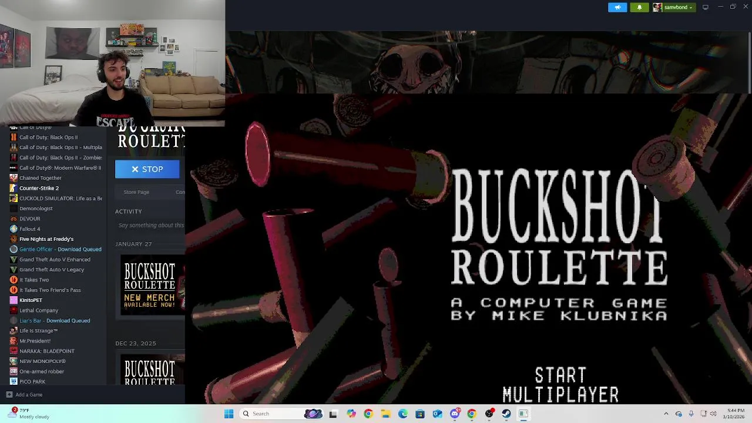Open the Store Page tab in Steam
Image resolution: width=752 pixels, height=423 pixels.
136,192
